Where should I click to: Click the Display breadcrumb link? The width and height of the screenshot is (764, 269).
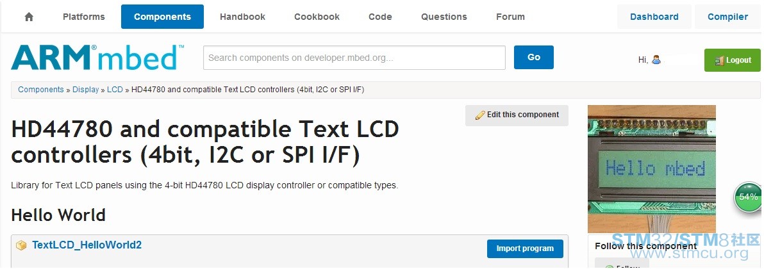click(86, 90)
